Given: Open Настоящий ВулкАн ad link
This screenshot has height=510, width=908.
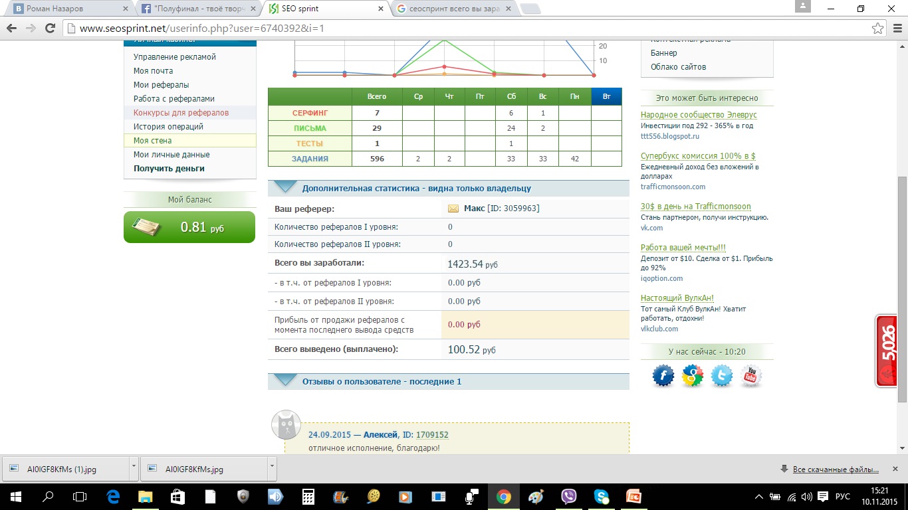Looking at the screenshot, I should tap(677, 298).
